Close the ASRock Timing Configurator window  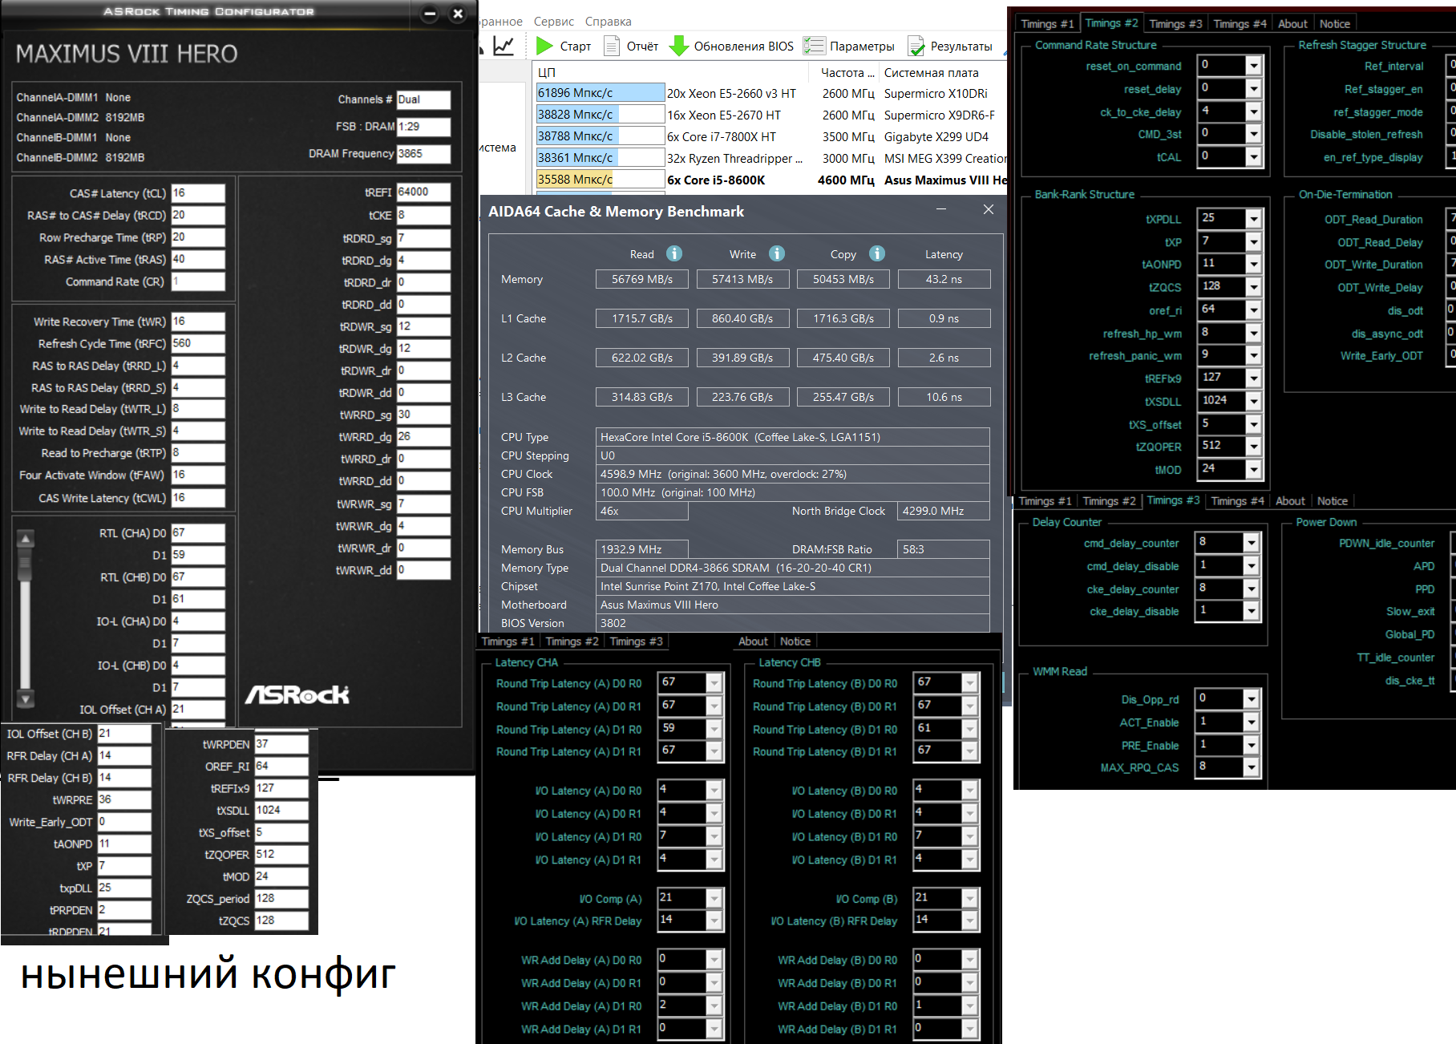[458, 13]
